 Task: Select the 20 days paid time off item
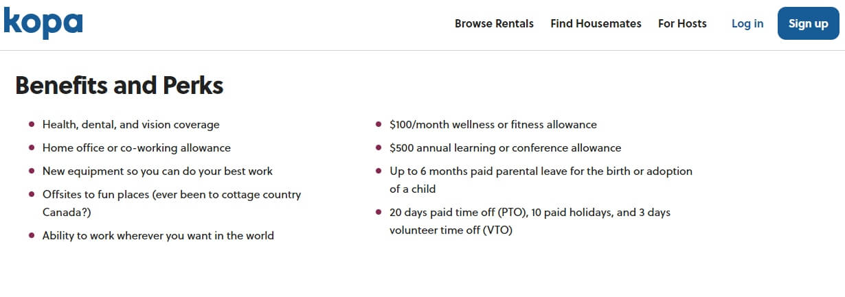530,221
